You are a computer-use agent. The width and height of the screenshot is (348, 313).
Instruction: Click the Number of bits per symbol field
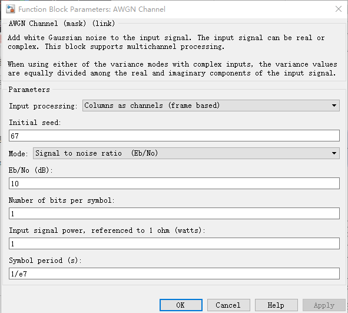click(174, 213)
